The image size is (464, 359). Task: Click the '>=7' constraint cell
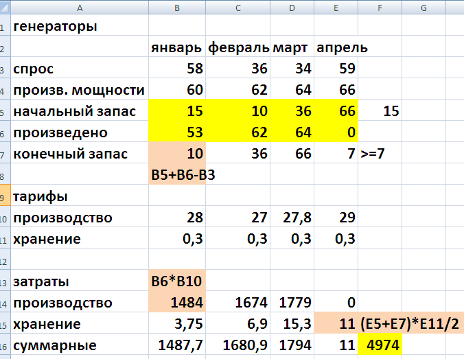pyautogui.click(x=380, y=154)
